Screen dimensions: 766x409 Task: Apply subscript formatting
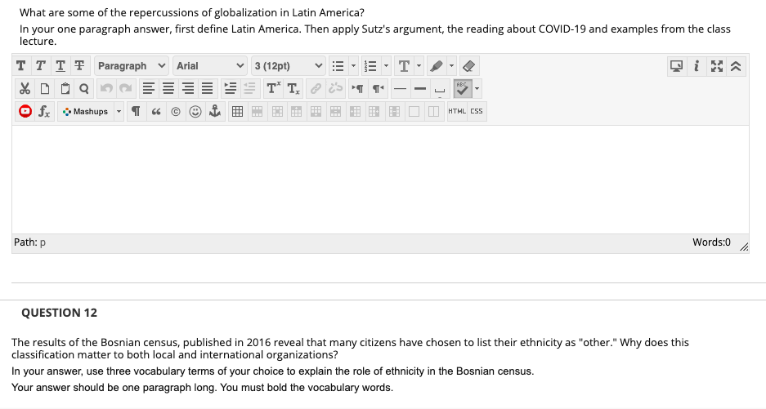(x=293, y=88)
